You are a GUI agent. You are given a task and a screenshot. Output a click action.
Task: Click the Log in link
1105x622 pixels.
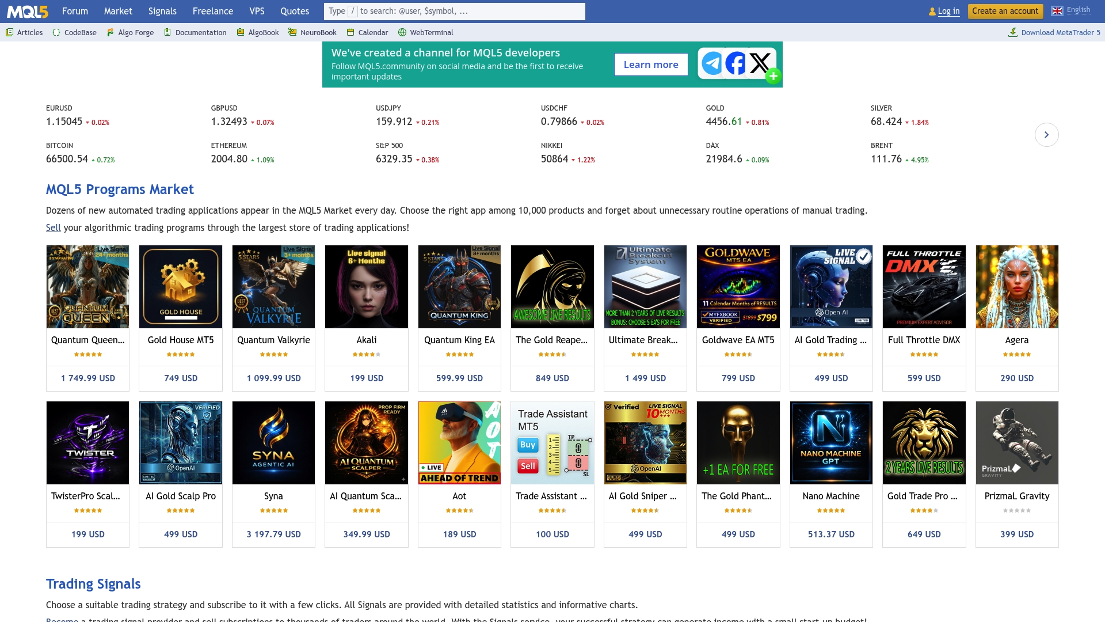coord(948,11)
